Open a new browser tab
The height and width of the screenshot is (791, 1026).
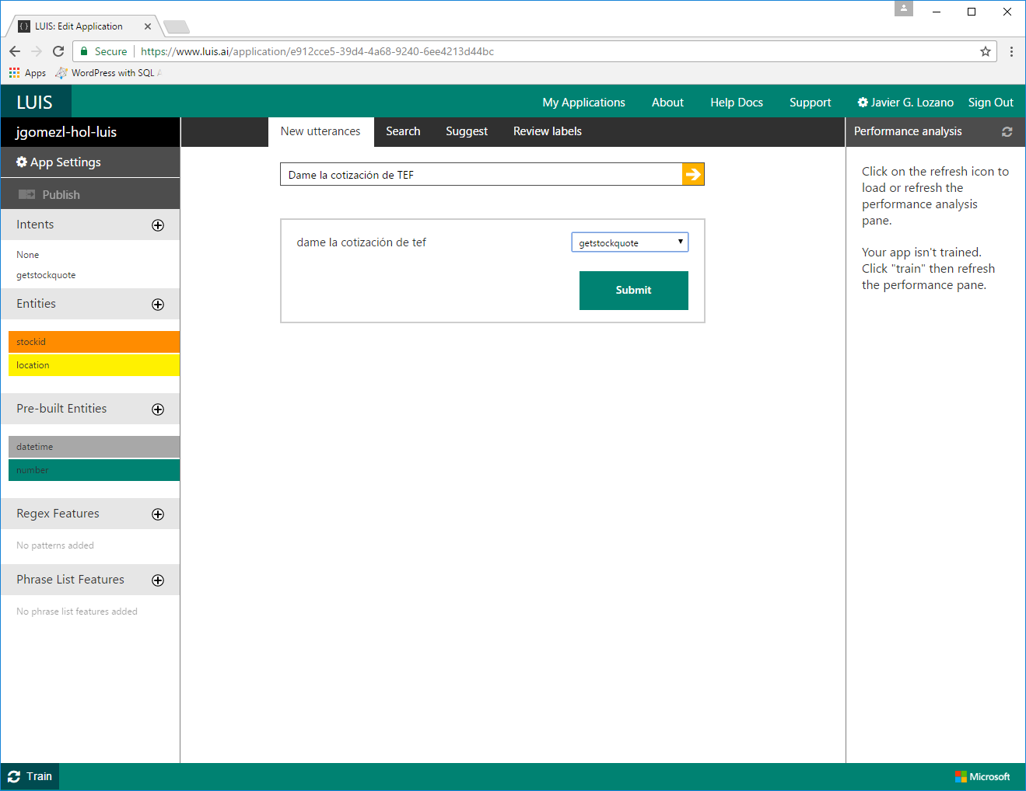[x=177, y=27]
